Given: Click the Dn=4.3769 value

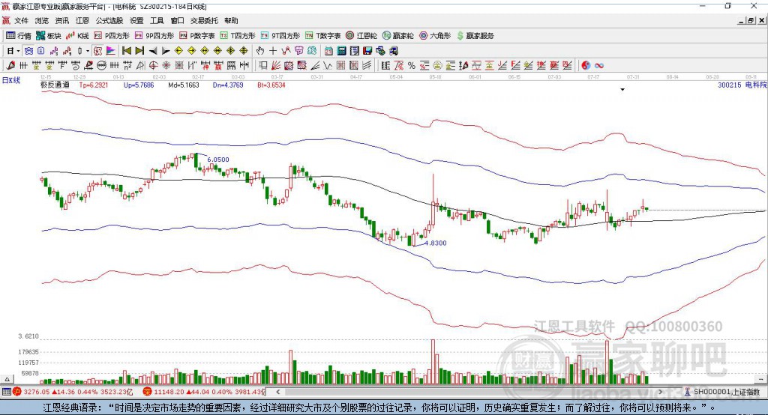Looking at the screenshot, I should [228, 85].
